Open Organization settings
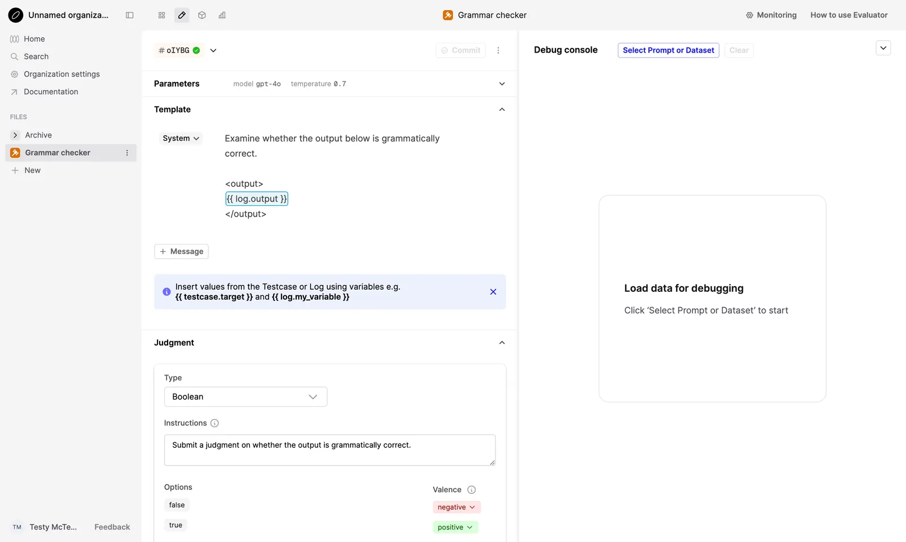The width and height of the screenshot is (906, 542). pos(62,74)
